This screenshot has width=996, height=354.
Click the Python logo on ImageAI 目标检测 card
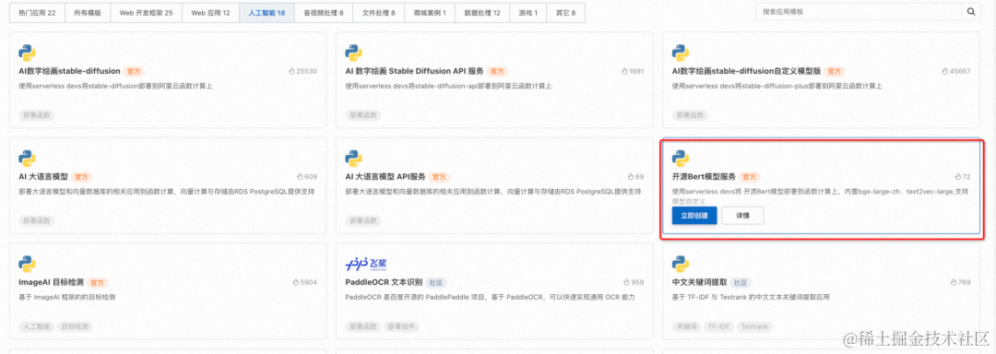pyautogui.click(x=27, y=264)
